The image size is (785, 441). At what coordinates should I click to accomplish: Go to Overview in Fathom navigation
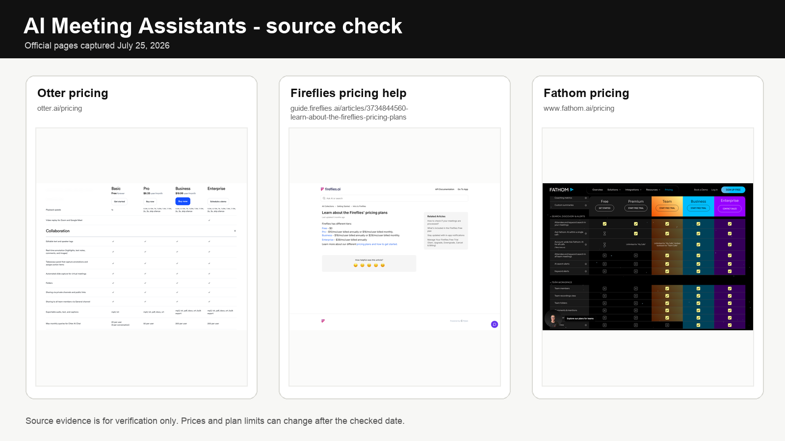click(598, 190)
